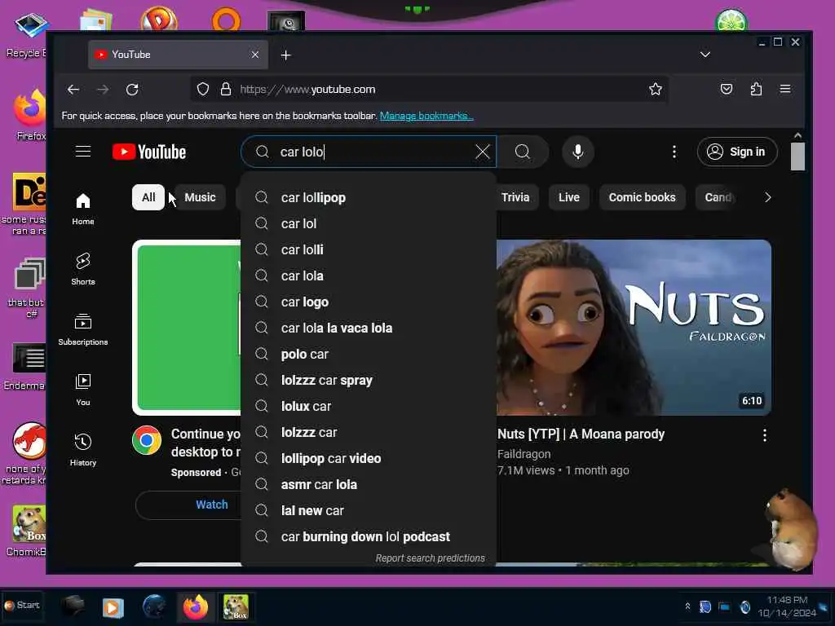This screenshot has height=626, width=835.
Task: Click the Sign in button
Action: (737, 152)
